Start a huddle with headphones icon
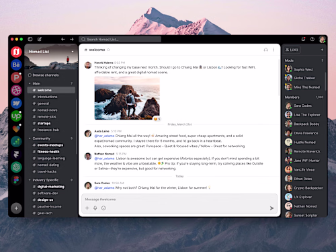 [265, 50]
